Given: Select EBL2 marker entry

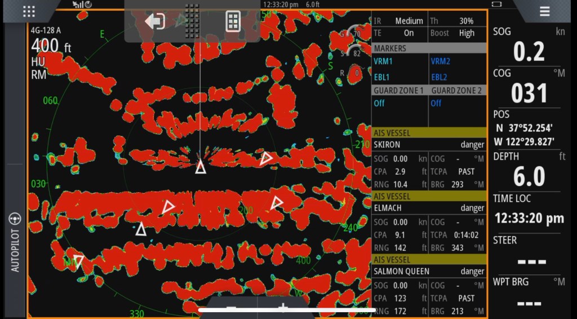Looking at the screenshot, I should click(x=440, y=77).
